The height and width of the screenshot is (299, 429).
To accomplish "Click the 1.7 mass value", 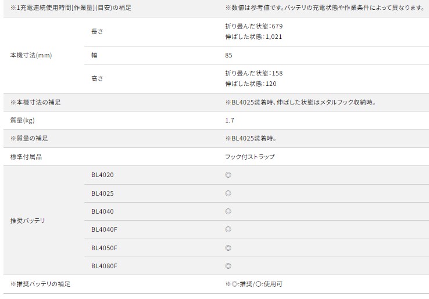I will coord(230,120).
